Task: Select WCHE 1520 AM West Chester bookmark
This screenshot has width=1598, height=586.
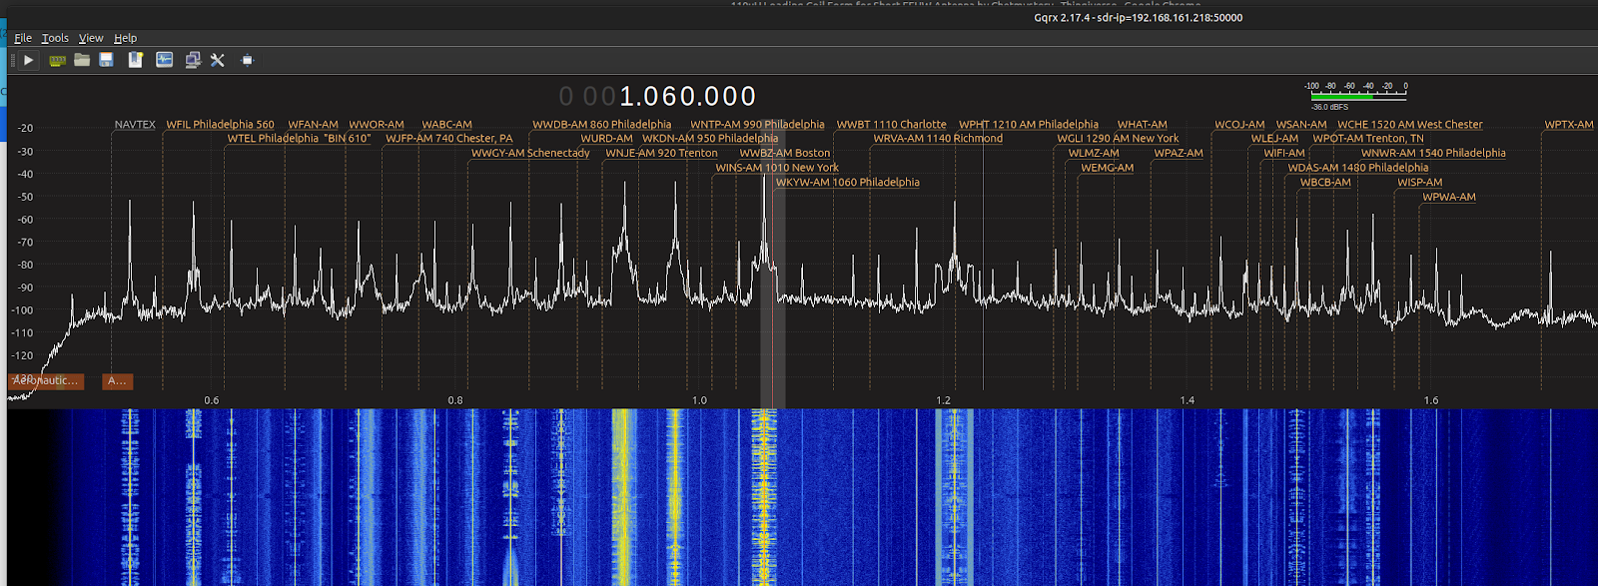Action: pyautogui.click(x=1410, y=125)
